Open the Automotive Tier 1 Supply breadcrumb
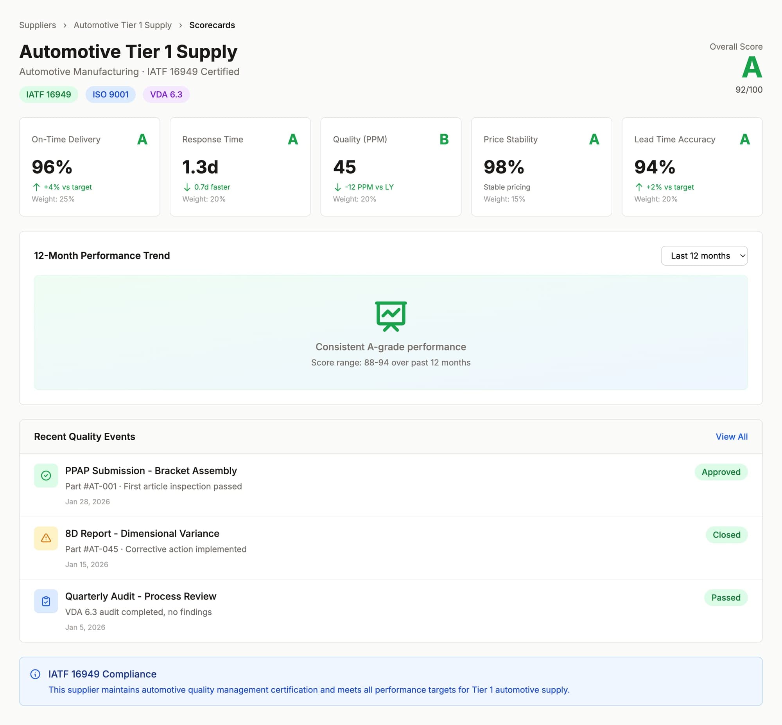This screenshot has width=782, height=725. [123, 25]
